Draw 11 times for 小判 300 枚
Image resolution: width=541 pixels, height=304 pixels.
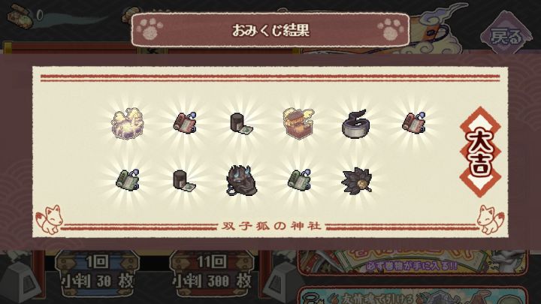[x=212, y=275]
